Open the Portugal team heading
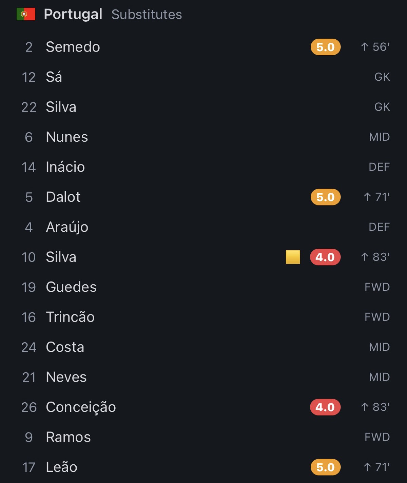 click(x=73, y=14)
